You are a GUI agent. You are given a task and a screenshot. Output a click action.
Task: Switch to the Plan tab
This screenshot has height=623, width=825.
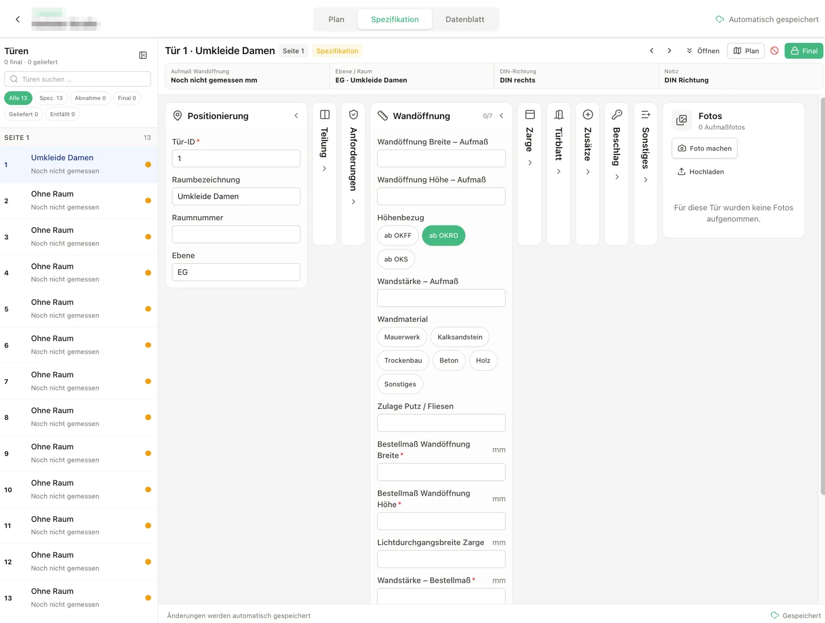336,20
